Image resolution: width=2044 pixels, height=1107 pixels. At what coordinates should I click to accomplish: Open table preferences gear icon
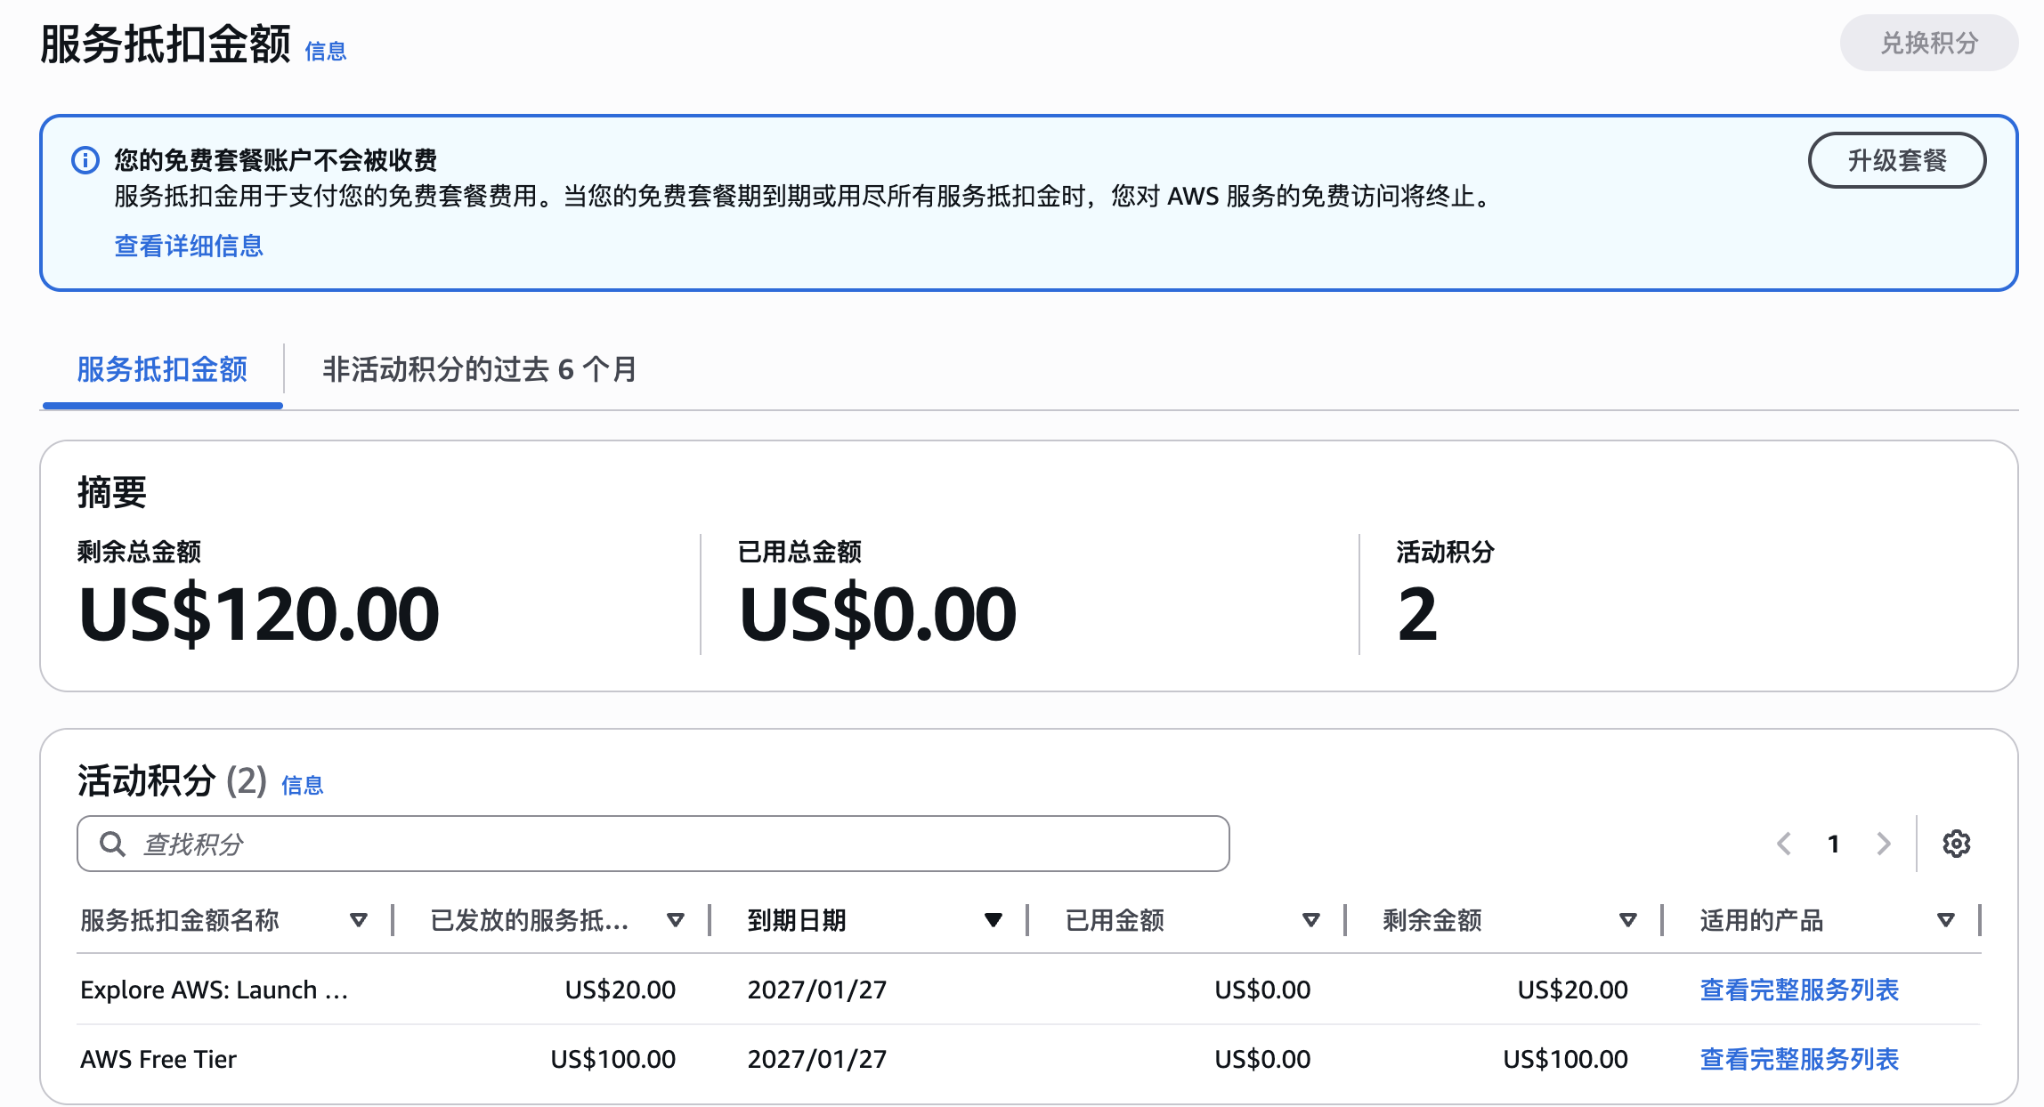(1956, 844)
